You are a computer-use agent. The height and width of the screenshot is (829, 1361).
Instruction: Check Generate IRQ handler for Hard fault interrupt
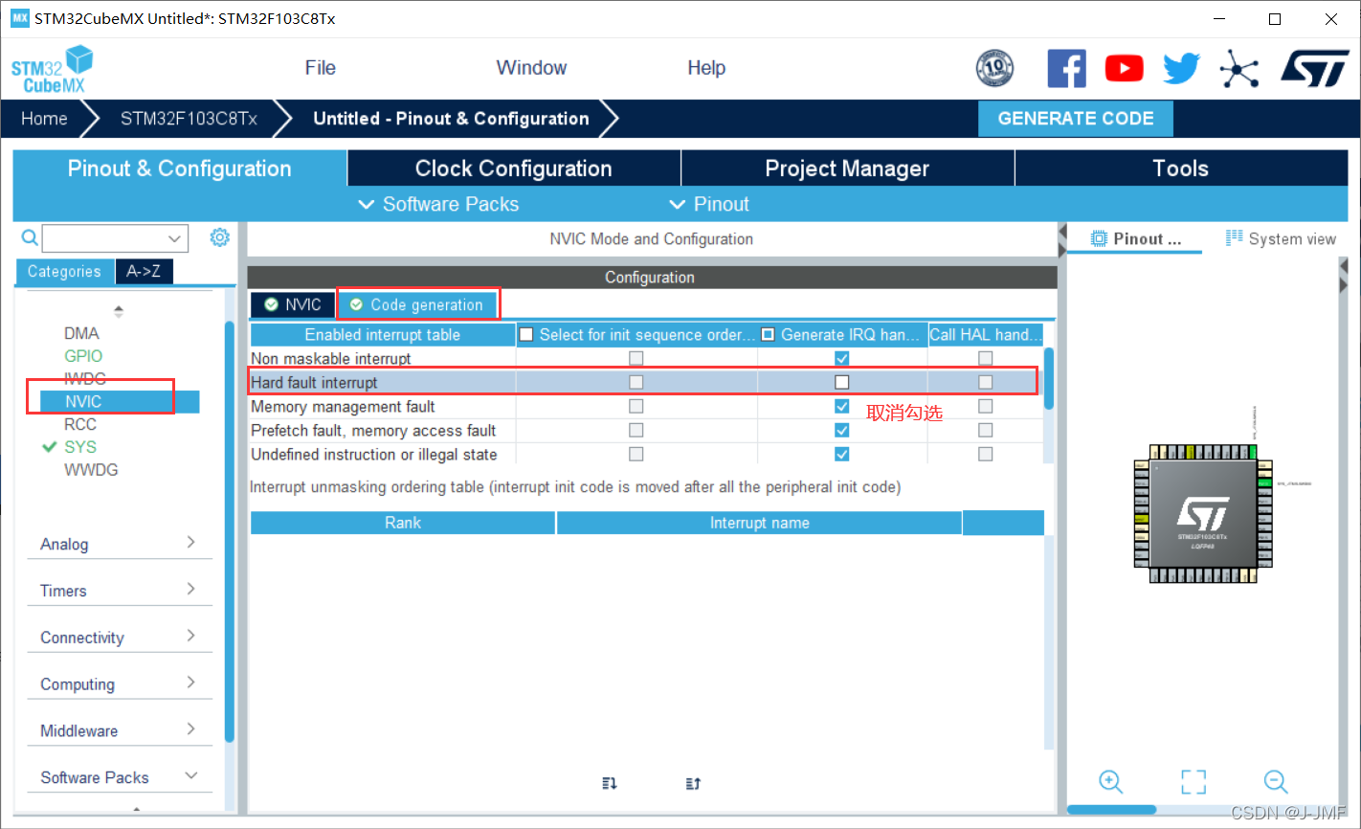(x=841, y=382)
